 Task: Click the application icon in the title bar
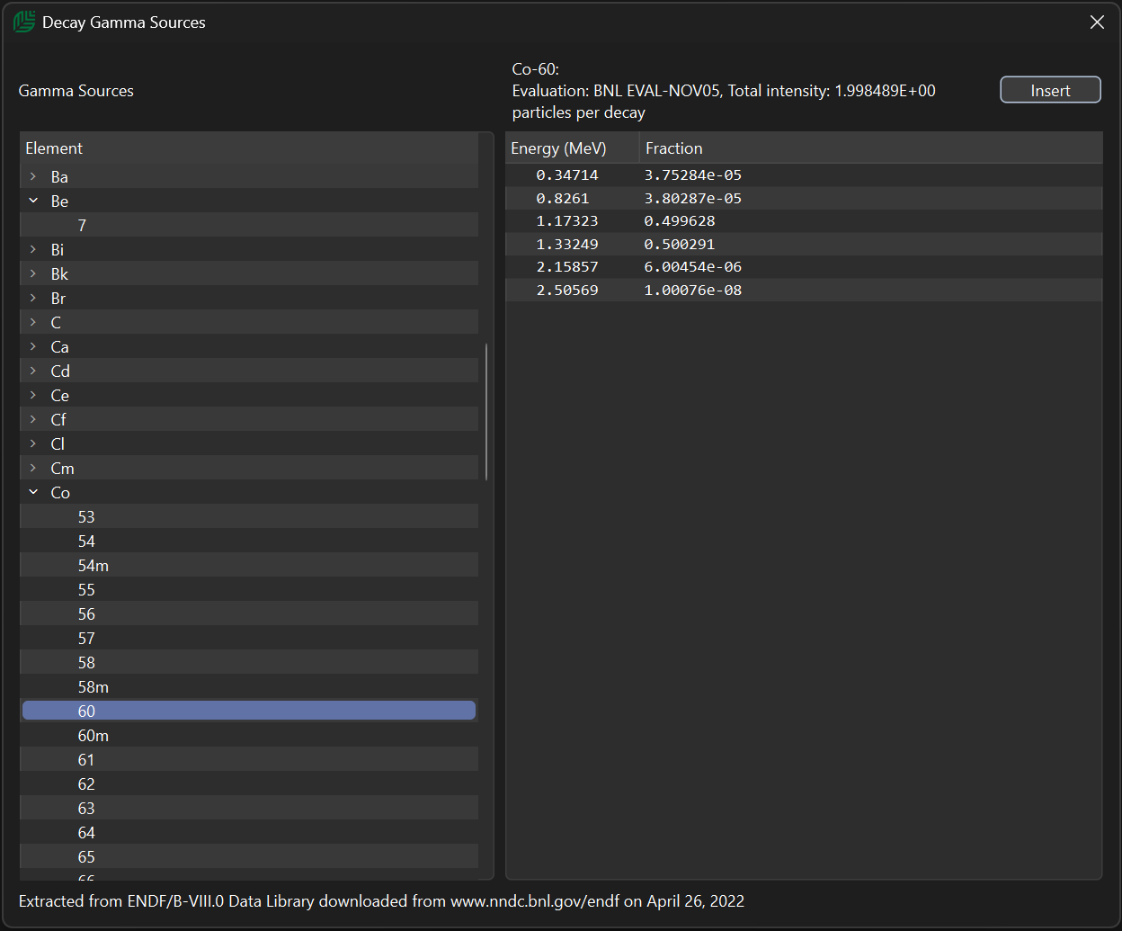click(x=24, y=22)
